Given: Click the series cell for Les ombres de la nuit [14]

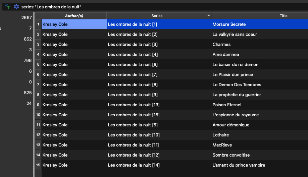Looking at the screenshot, I should coord(134,165).
